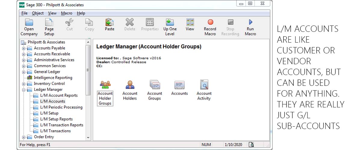Image resolution: width=352 pixels, height=150 pixels.
Task: Open the Object menu
Action: tap(38, 13)
